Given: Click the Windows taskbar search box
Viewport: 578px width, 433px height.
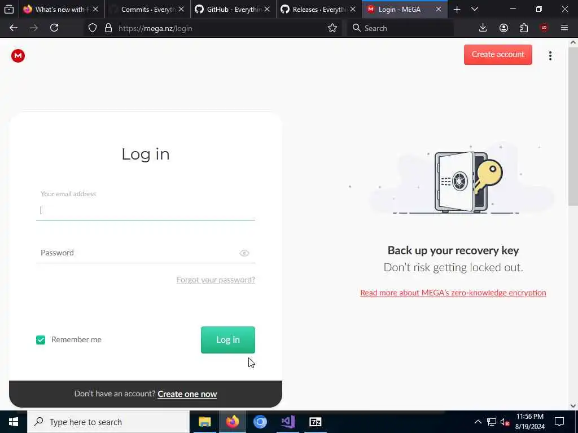Looking at the screenshot, I should point(108,422).
